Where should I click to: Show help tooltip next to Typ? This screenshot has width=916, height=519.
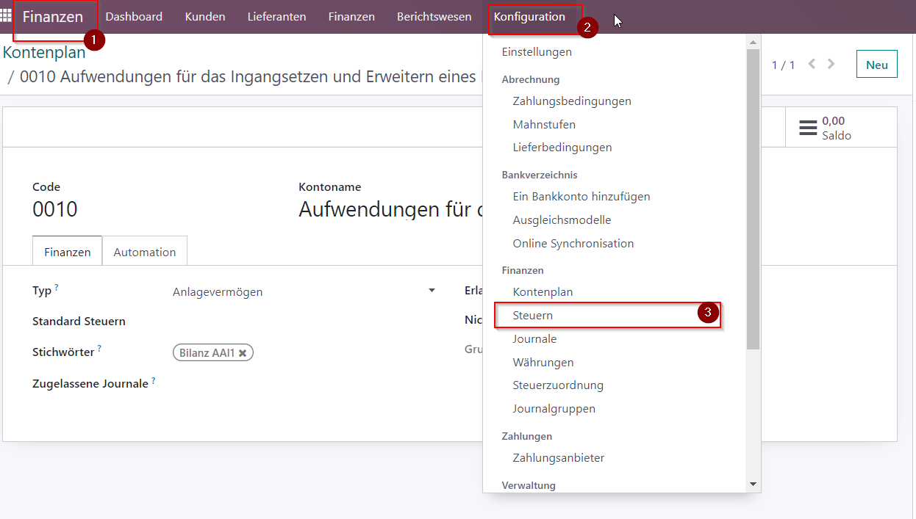click(57, 287)
